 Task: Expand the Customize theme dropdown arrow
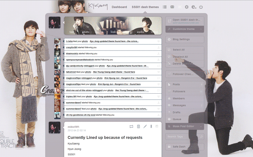[x=201, y=29]
